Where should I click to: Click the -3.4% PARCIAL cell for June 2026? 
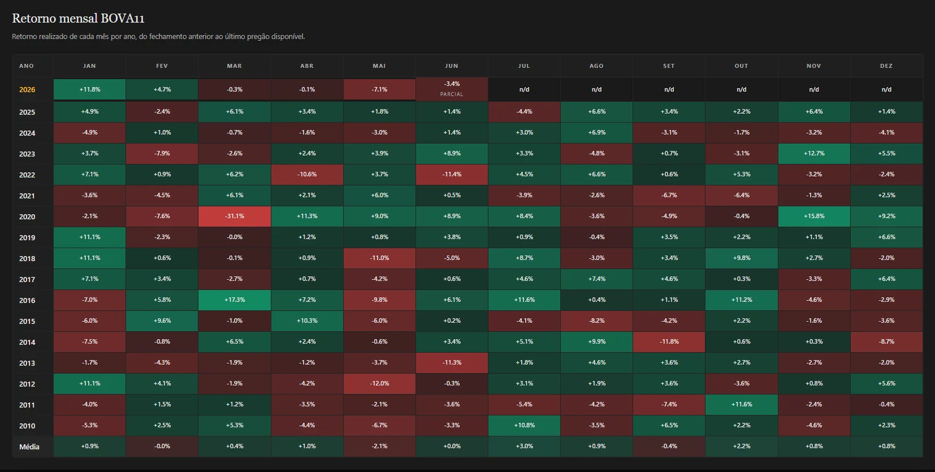452,89
